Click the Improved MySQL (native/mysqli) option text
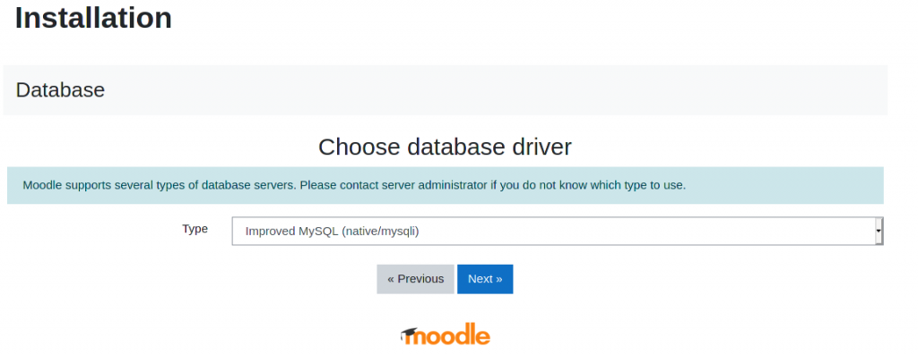918x355 pixels. click(x=332, y=232)
